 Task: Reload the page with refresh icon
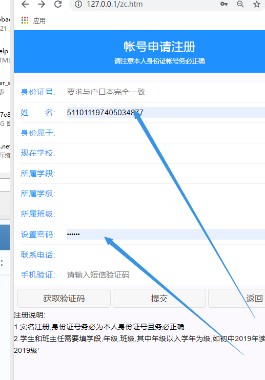coord(58,4)
